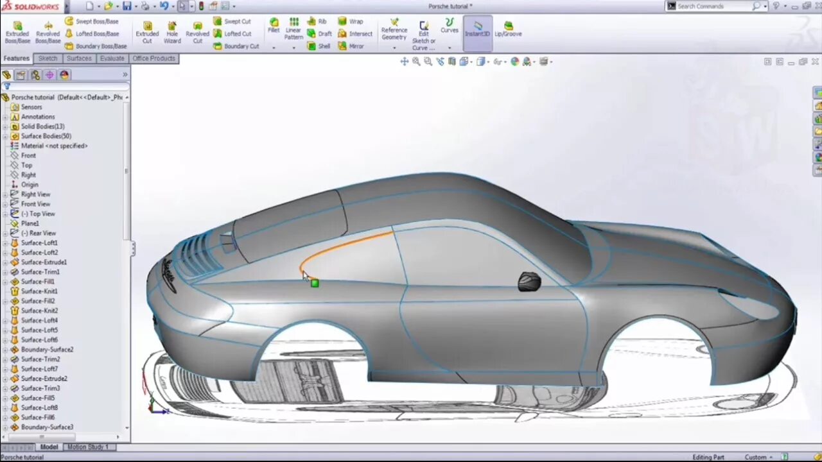Switch to the Office Products tab

coord(153,58)
